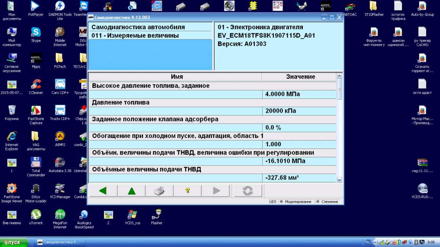Select 'Давление топлива' table row
This screenshot has width=440, height=247.
pos(121,103)
